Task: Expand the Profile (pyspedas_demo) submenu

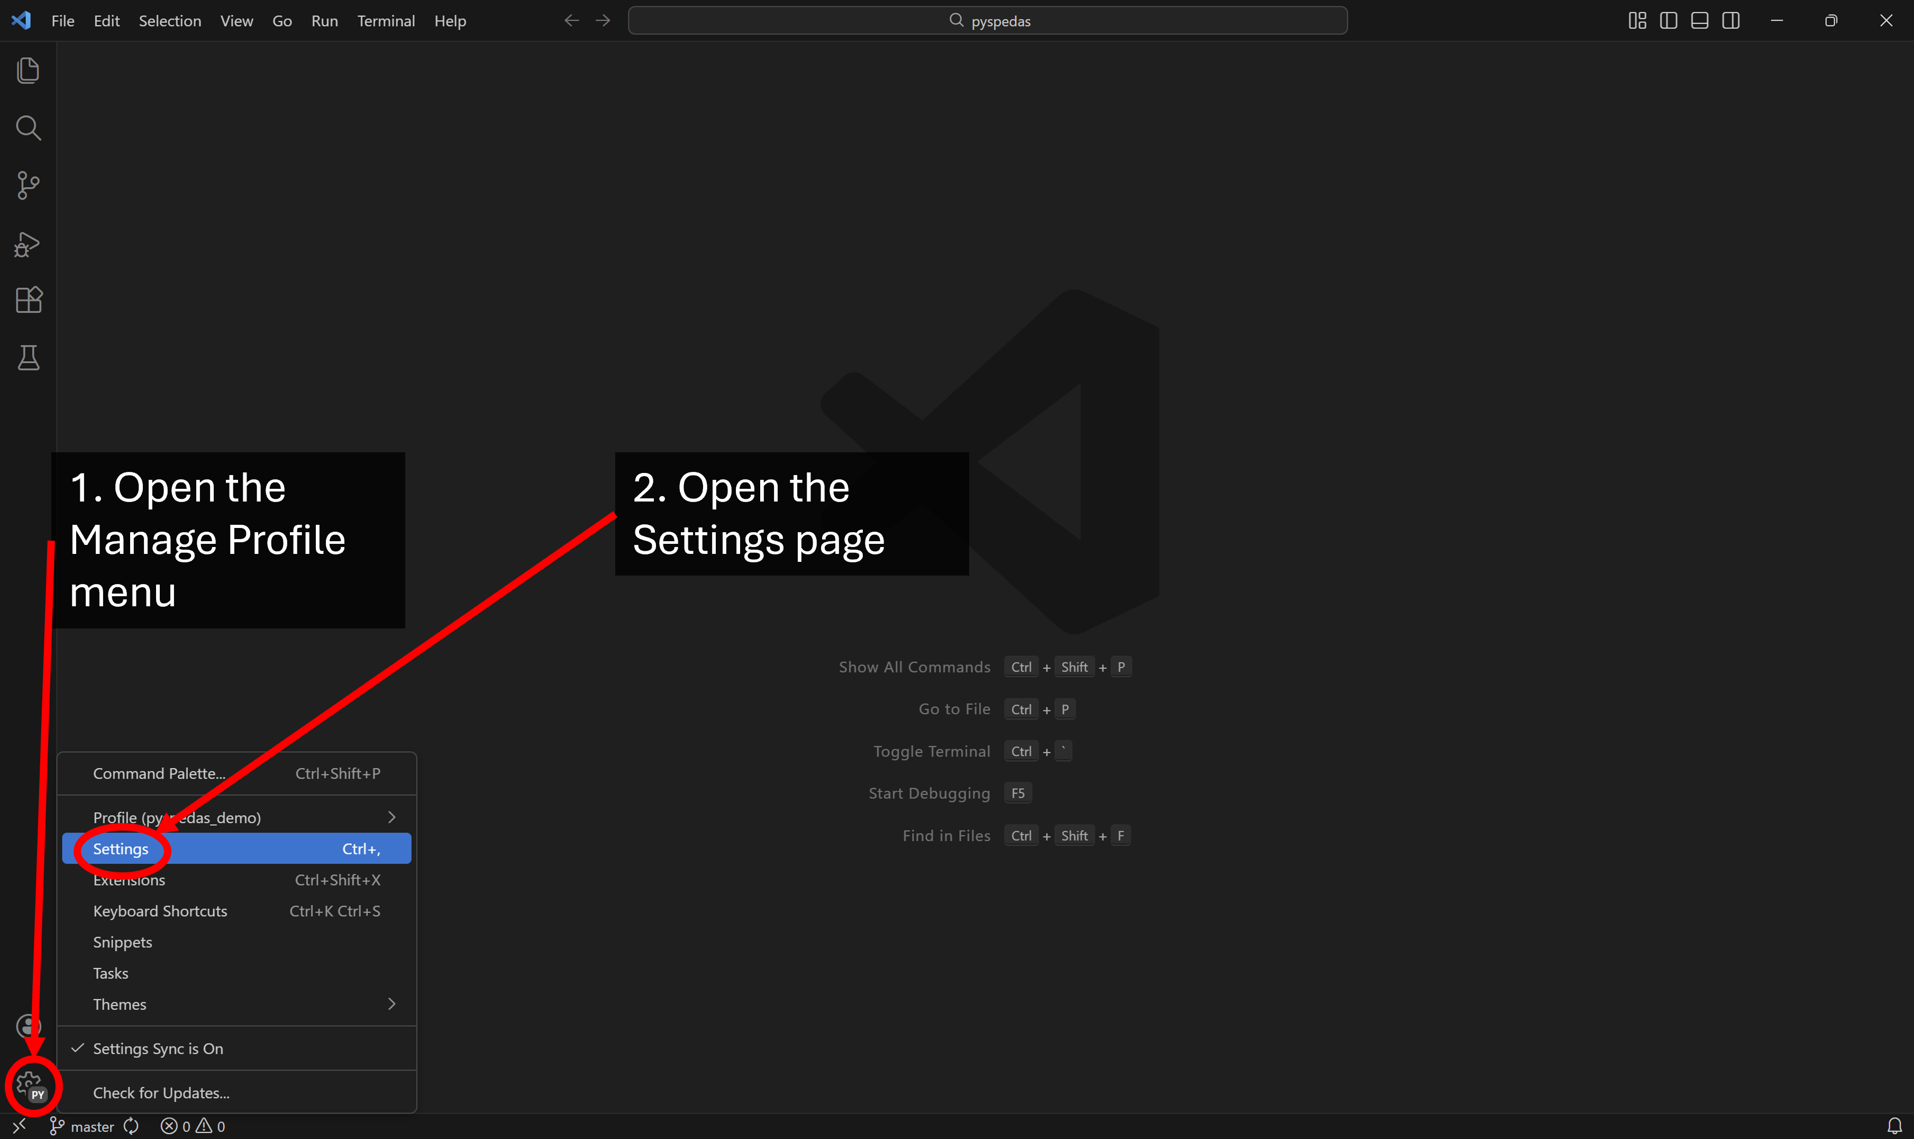Action: 236,817
